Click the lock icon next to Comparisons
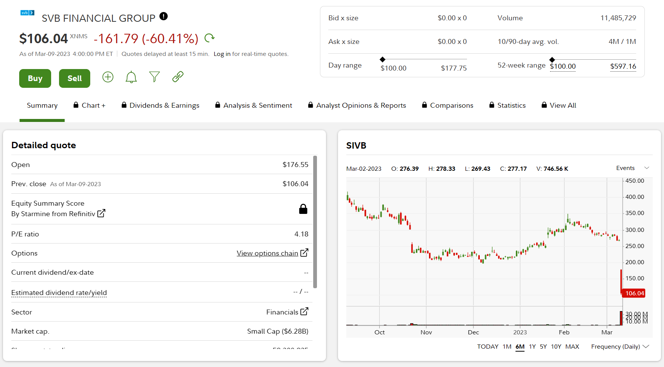Viewport: 664px width, 367px height. point(424,105)
